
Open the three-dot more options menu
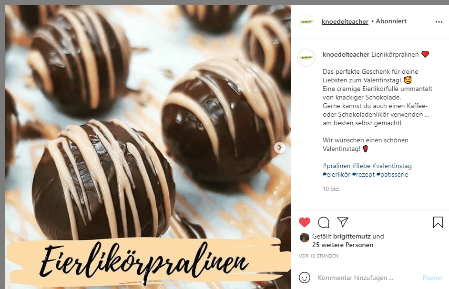click(x=439, y=22)
